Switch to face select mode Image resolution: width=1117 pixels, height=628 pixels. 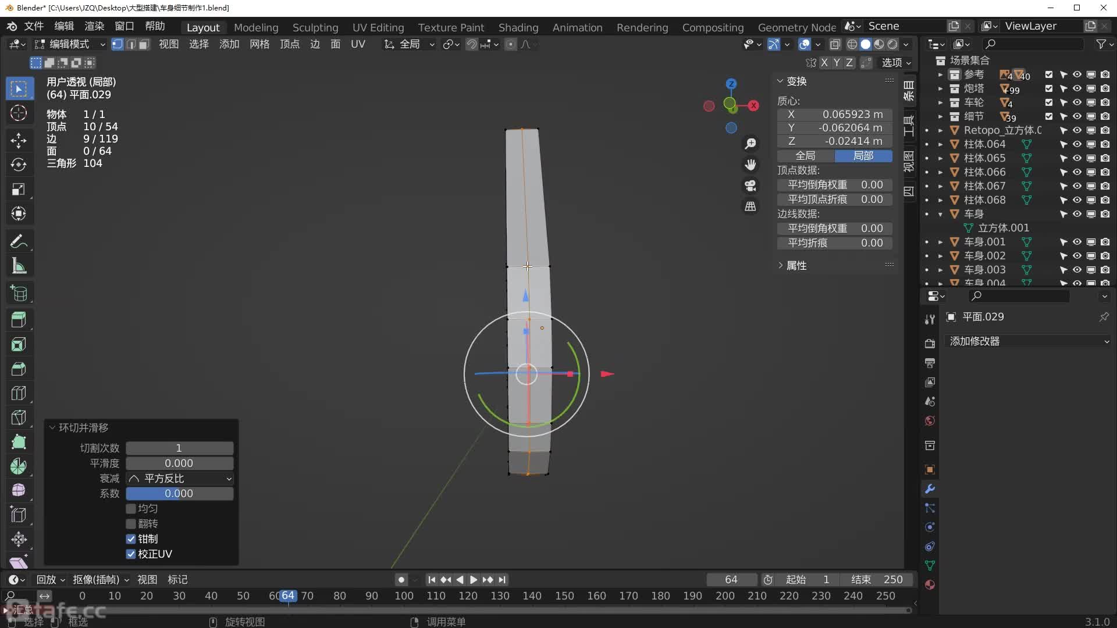[144, 44]
